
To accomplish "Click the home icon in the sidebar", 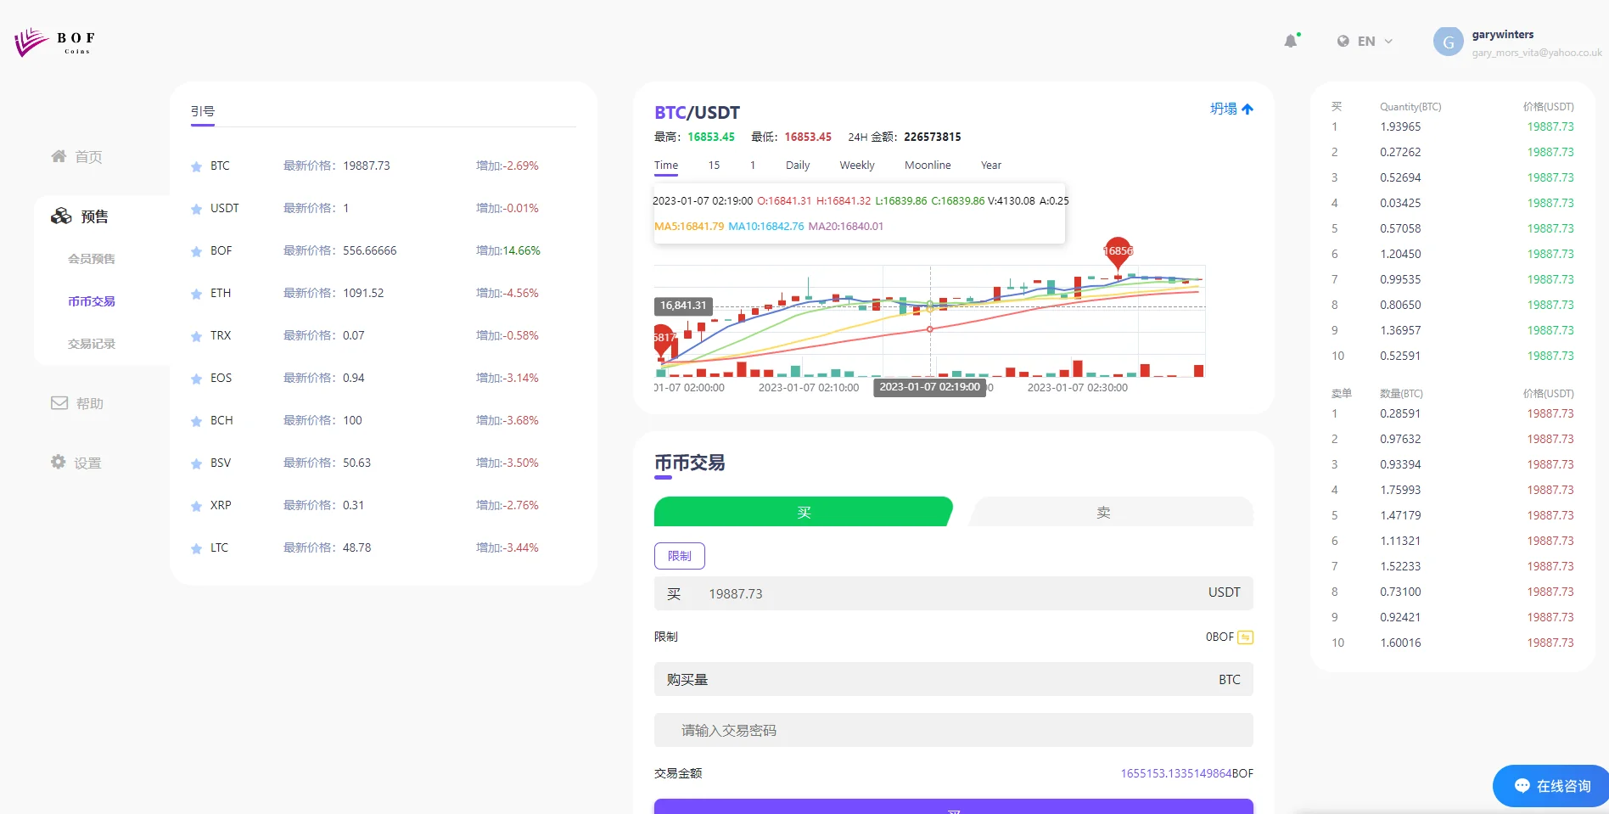I will tap(59, 156).
